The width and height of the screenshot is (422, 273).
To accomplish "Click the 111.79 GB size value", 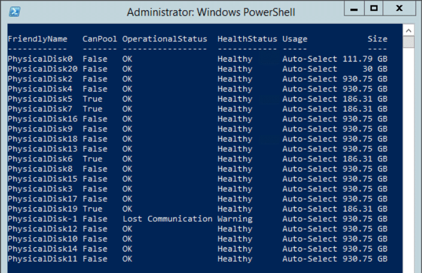I will coord(365,59).
